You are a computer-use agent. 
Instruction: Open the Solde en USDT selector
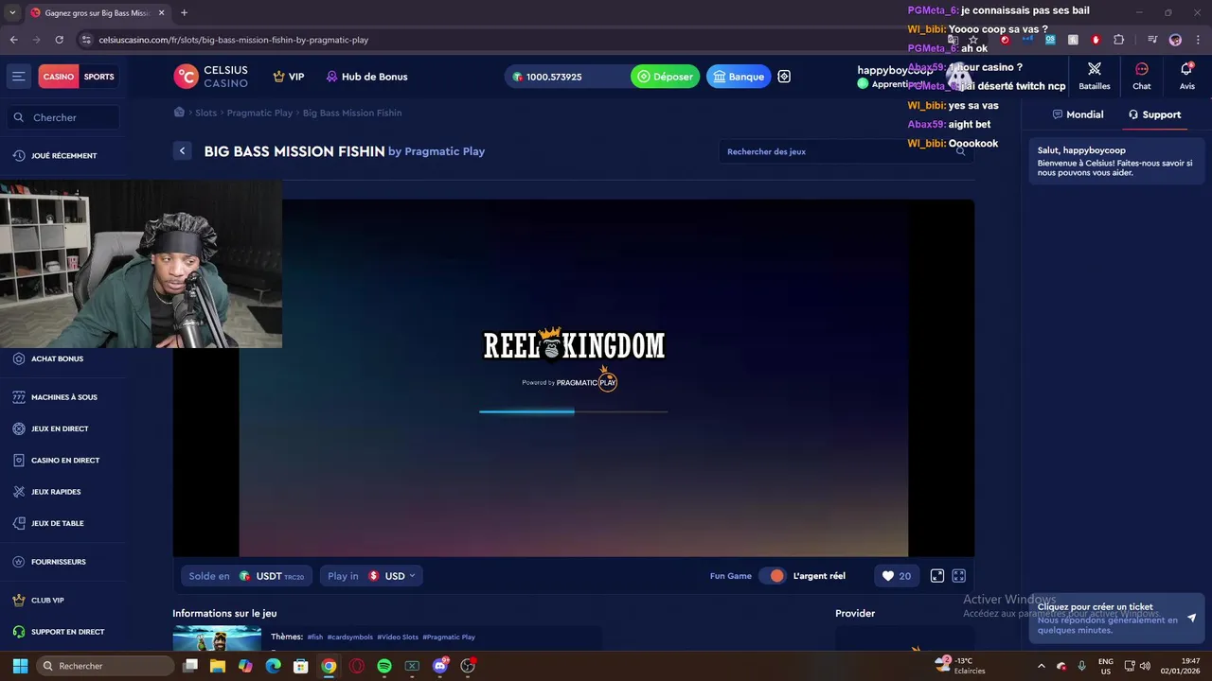pos(246,576)
